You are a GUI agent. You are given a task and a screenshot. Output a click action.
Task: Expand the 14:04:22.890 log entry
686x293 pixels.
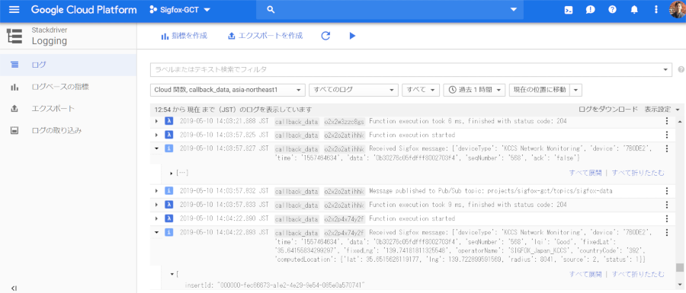(156, 218)
